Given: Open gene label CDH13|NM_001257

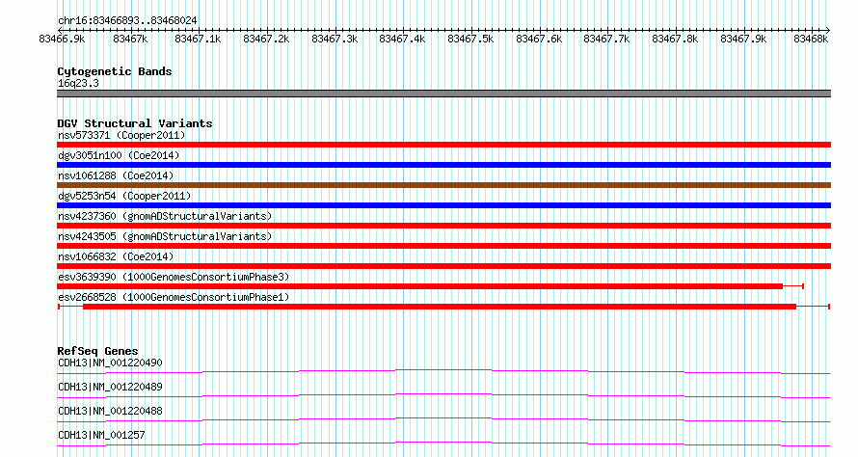Looking at the screenshot, I should pyautogui.click(x=101, y=435).
